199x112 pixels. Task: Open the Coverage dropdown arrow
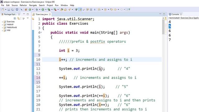tap(52, 10)
